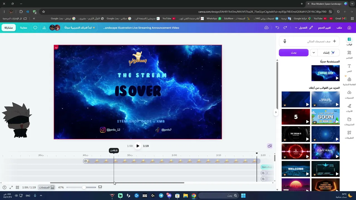Click the timeline options icon beside playback
Screen dimensions: 356x200
click(x=270, y=146)
